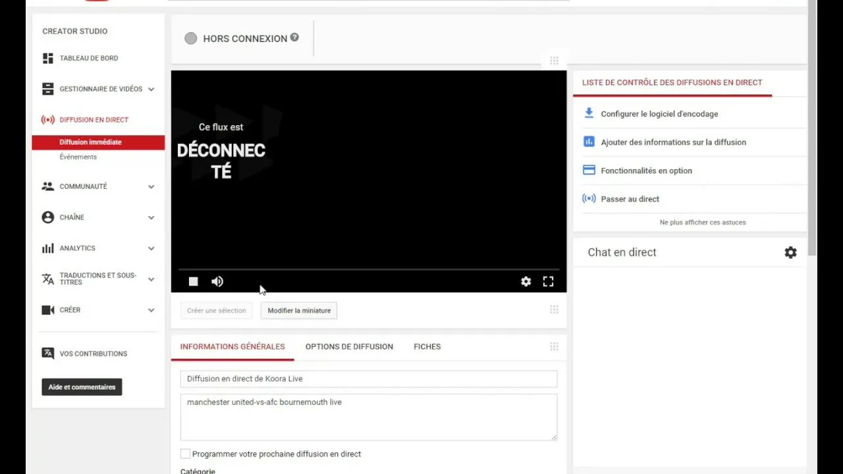The width and height of the screenshot is (843, 474).
Task: Click the Gestionnaire de vidéos icon
Action: 48,89
